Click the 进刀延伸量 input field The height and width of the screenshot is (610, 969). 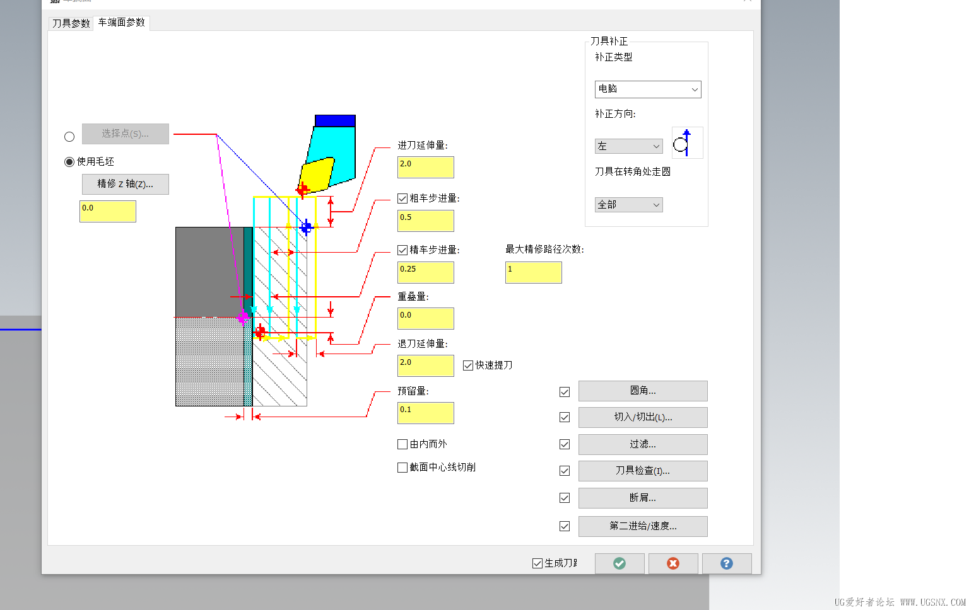click(x=425, y=168)
